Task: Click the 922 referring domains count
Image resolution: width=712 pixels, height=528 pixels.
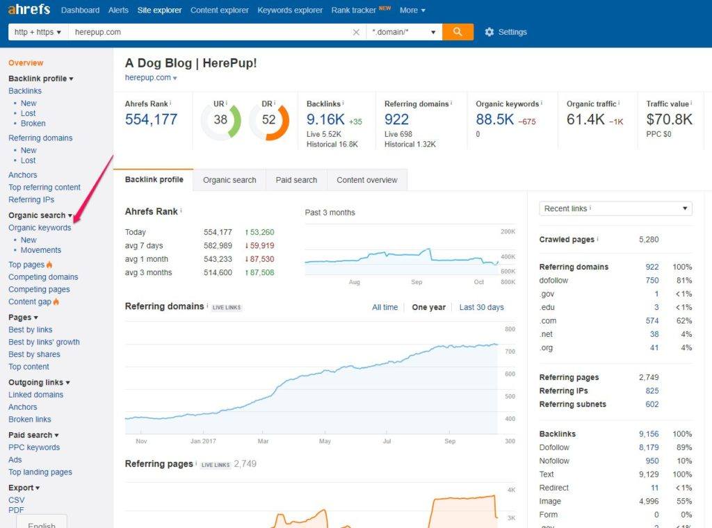Action: [396, 119]
